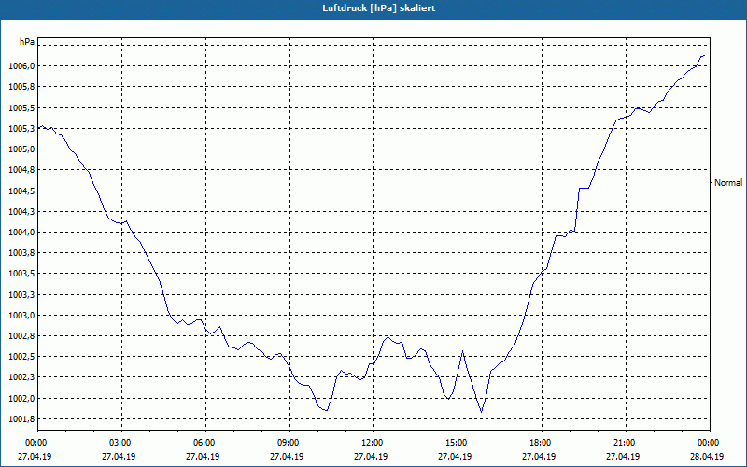This screenshot has height=467, width=747.
Task: Select the 1003,8 y-axis value
Action: (21, 253)
